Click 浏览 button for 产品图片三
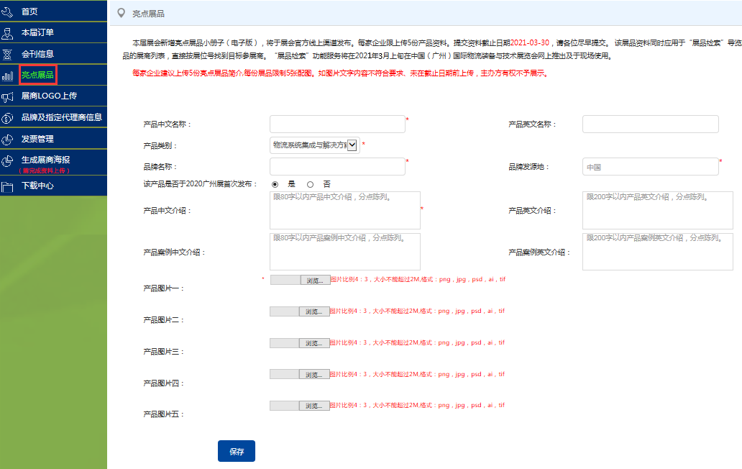The width and height of the screenshot is (742, 469). point(315,344)
